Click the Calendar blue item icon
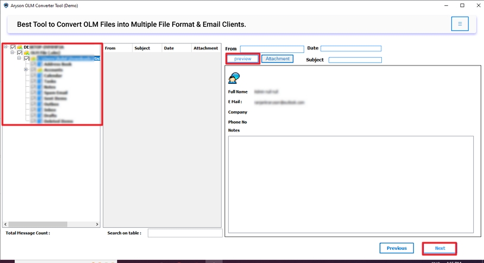484x263 pixels. pos(40,76)
